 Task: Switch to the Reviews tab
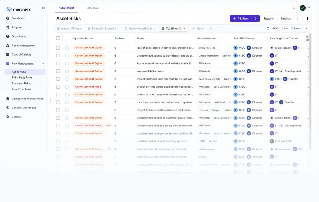(x=93, y=8)
